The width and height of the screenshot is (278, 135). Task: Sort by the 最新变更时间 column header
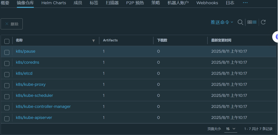click(x=221, y=40)
